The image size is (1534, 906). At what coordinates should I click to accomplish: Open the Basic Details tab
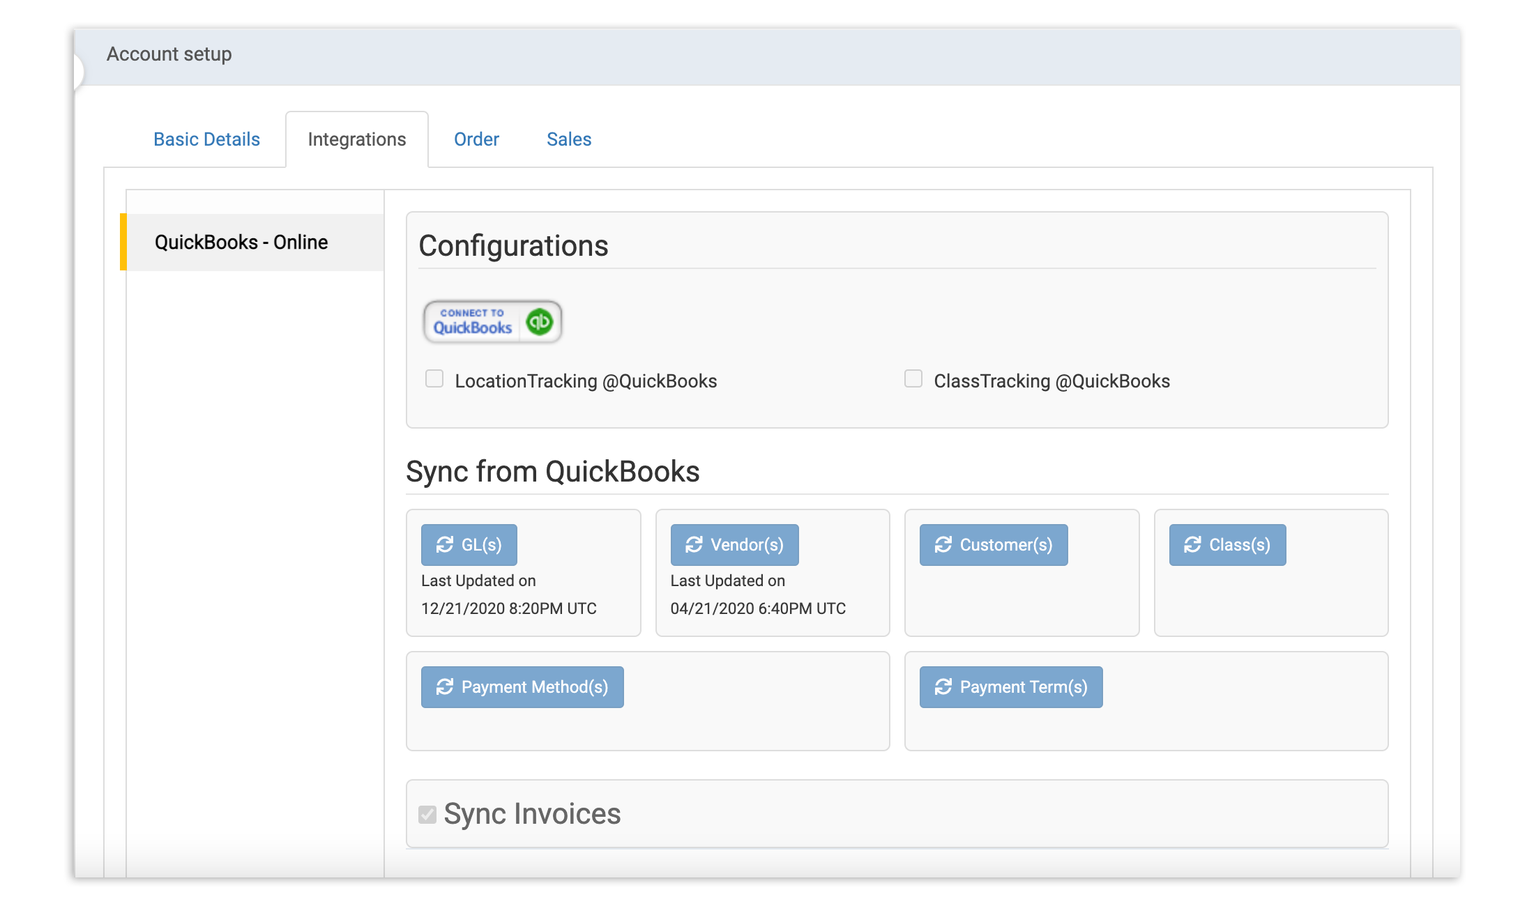click(x=206, y=139)
